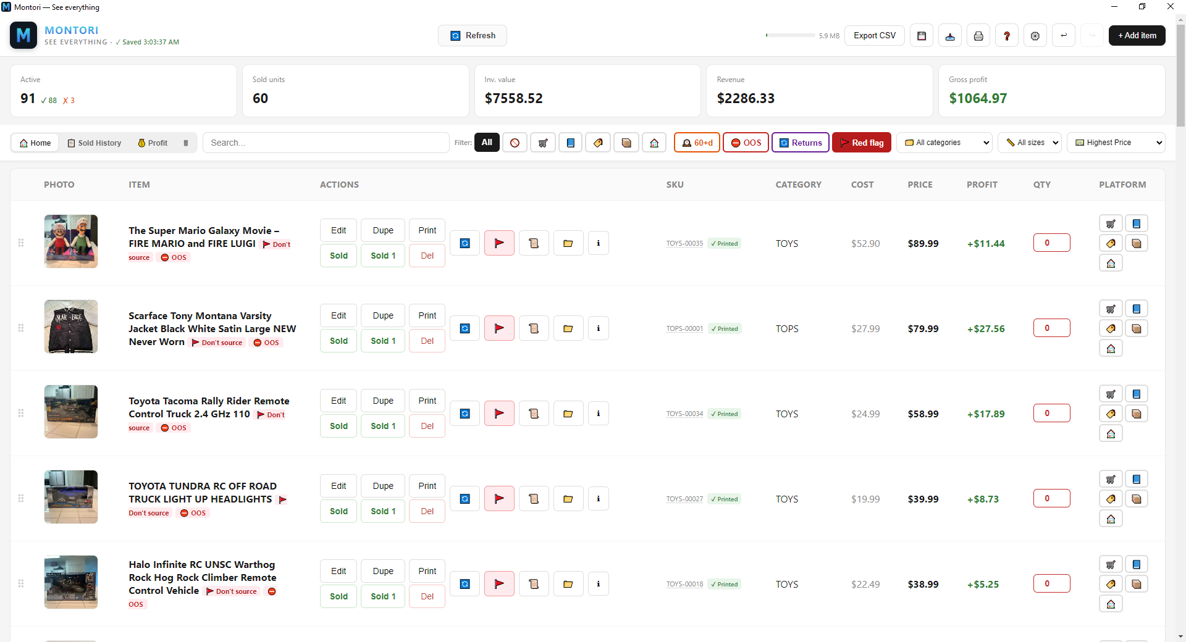Filter by price tag platform
The image size is (1186, 642).
tap(599, 143)
